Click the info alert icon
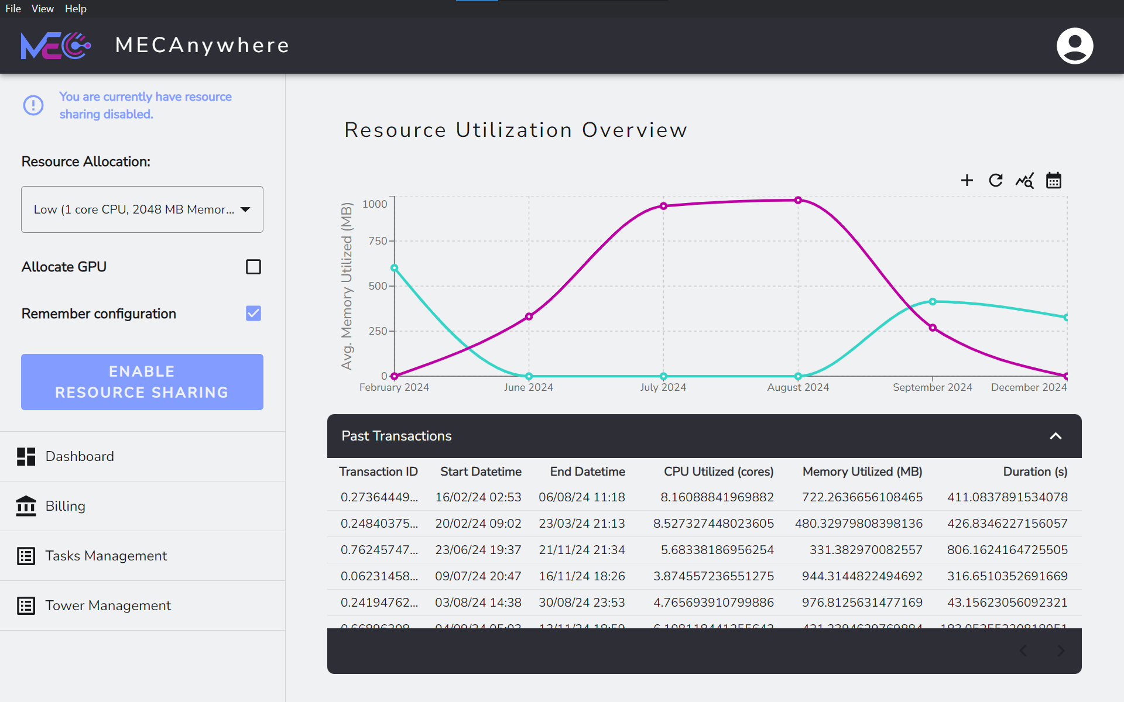This screenshot has height=702, width=1124. (x=33, y=105)
